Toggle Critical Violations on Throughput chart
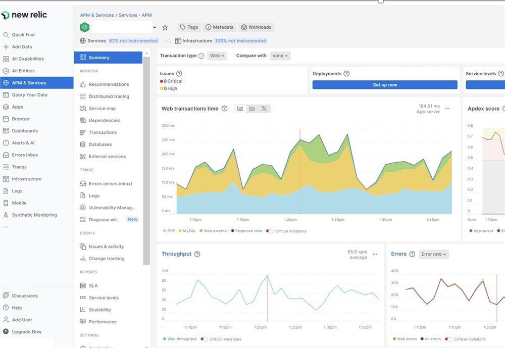Viewport: 505px width, 348px height. click(205, 339)
